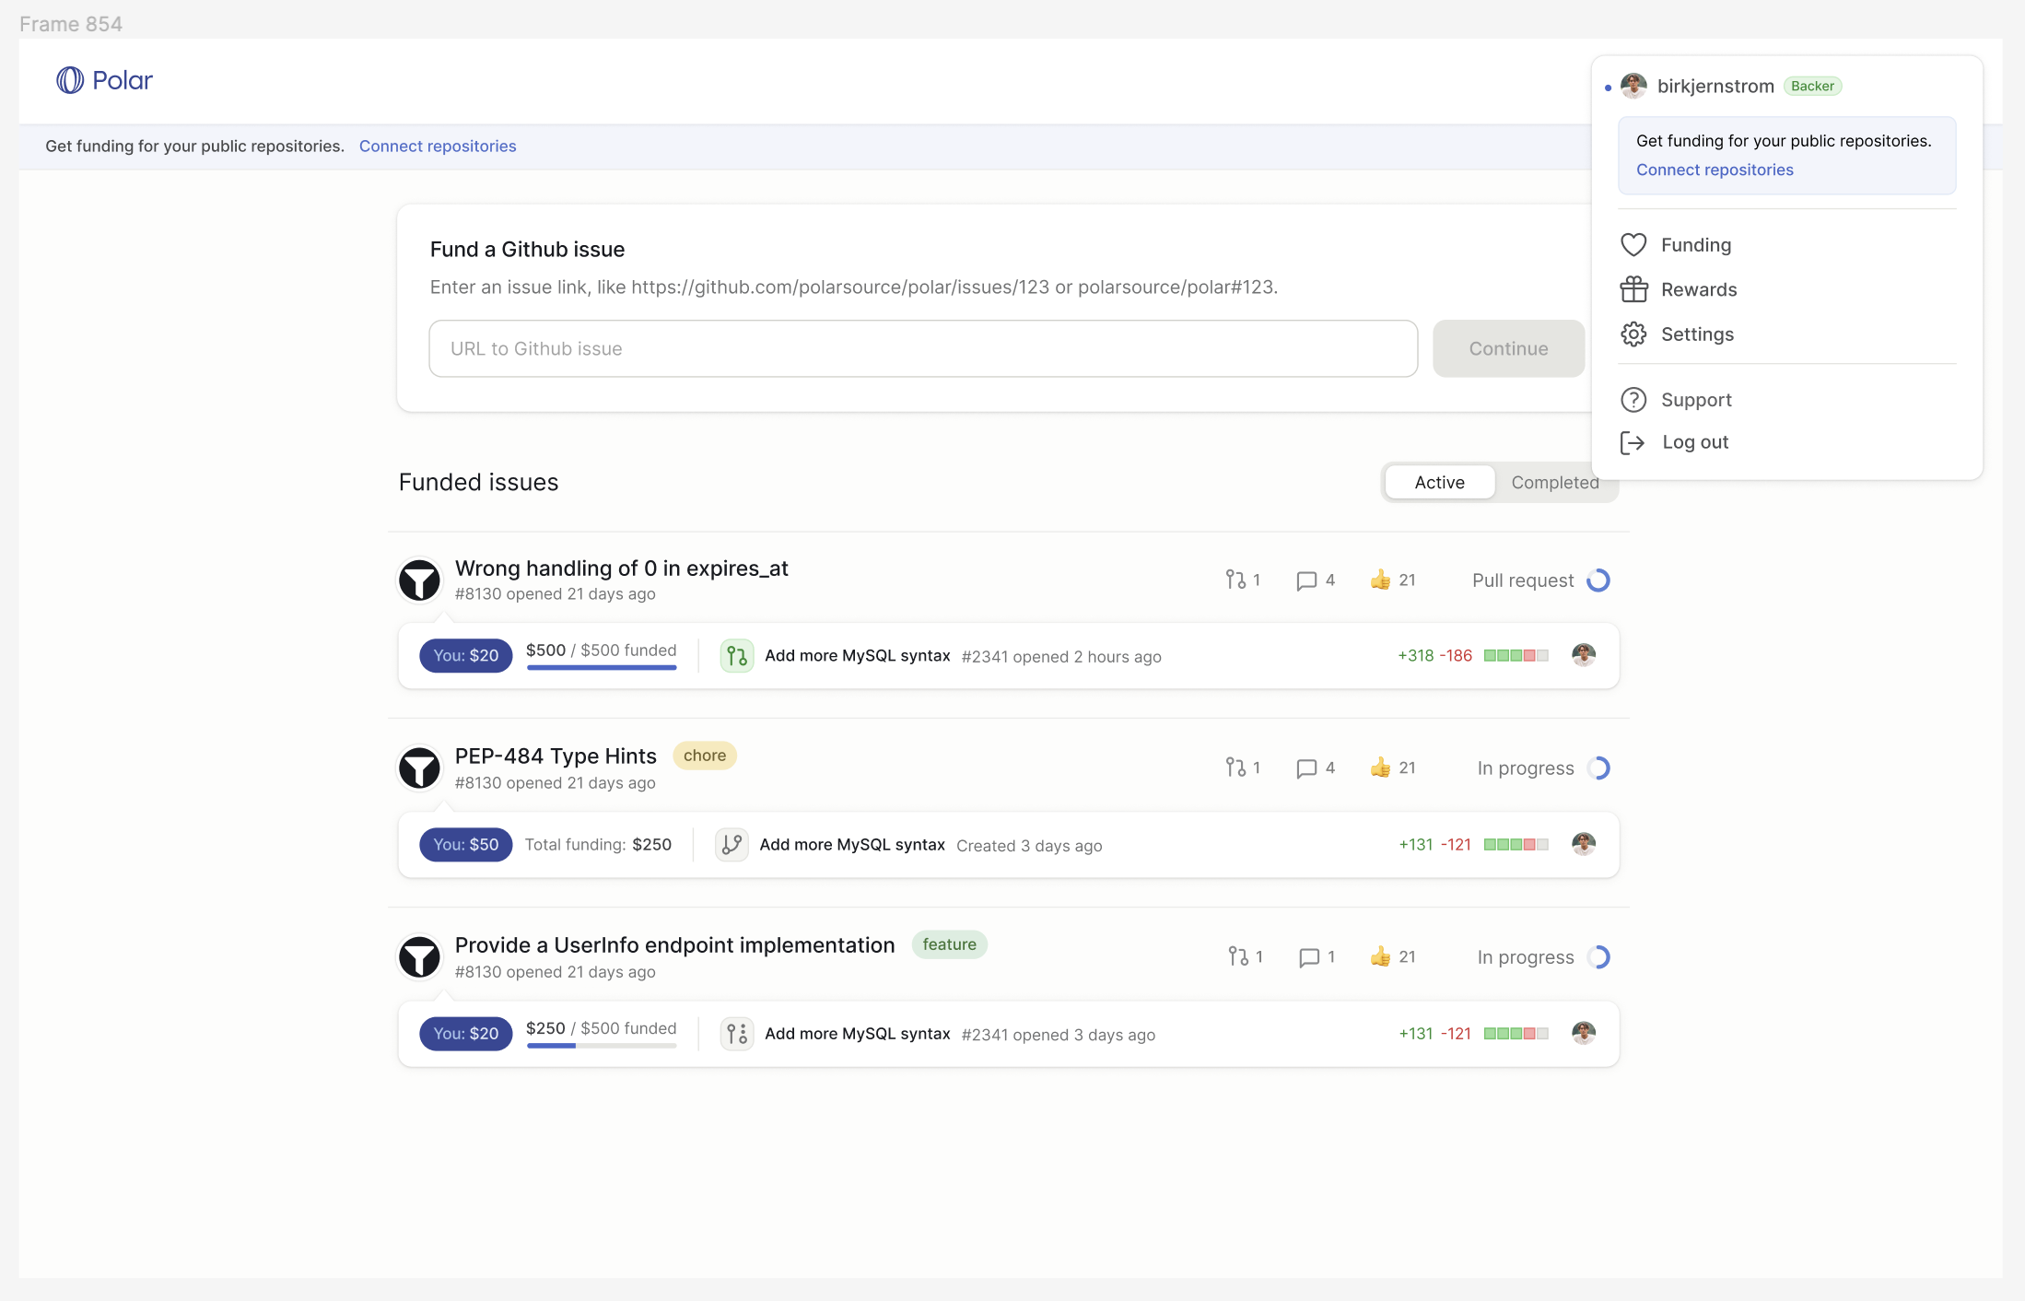Open Funding from the heart icon
Image resolution: width=2025 pixels, height=1301 pixels.
click(x=1633, y=245)
